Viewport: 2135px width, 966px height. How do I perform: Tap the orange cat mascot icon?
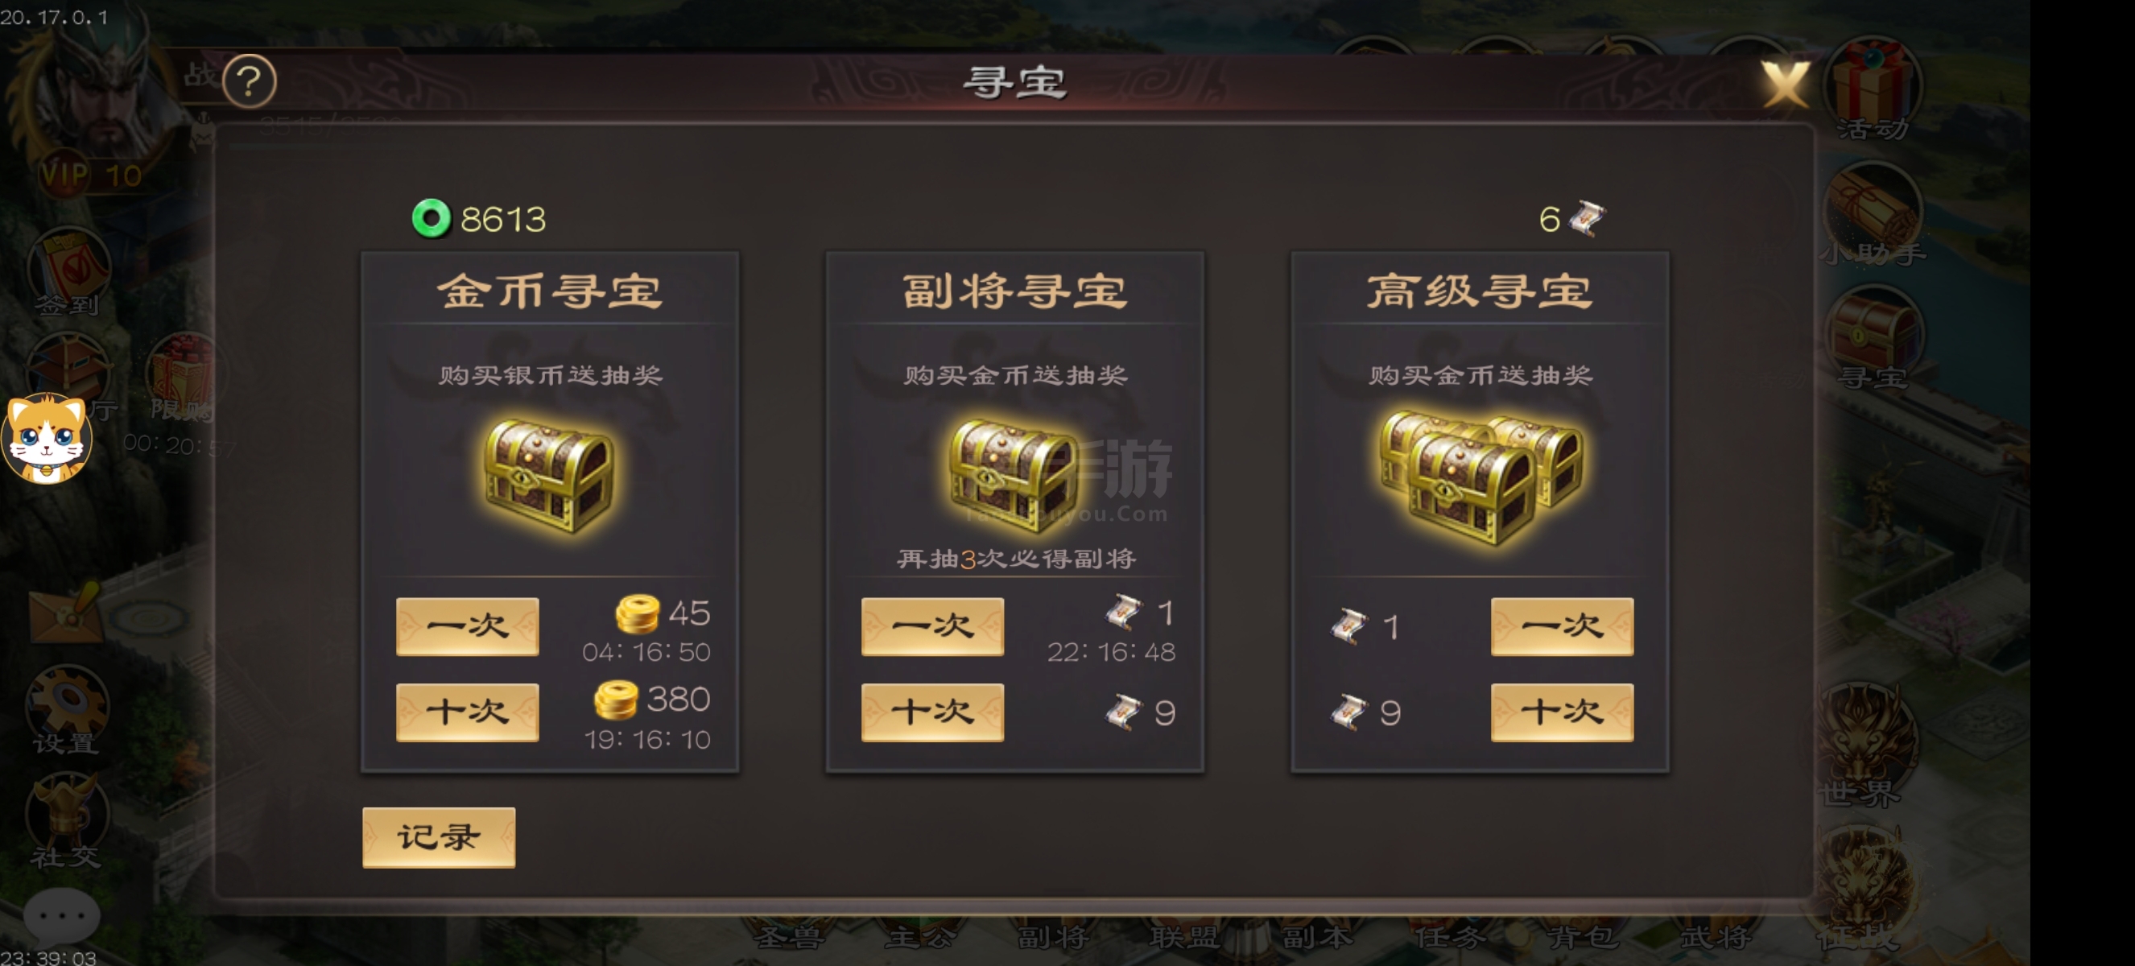pyautogui.click(x=47, y=439)
